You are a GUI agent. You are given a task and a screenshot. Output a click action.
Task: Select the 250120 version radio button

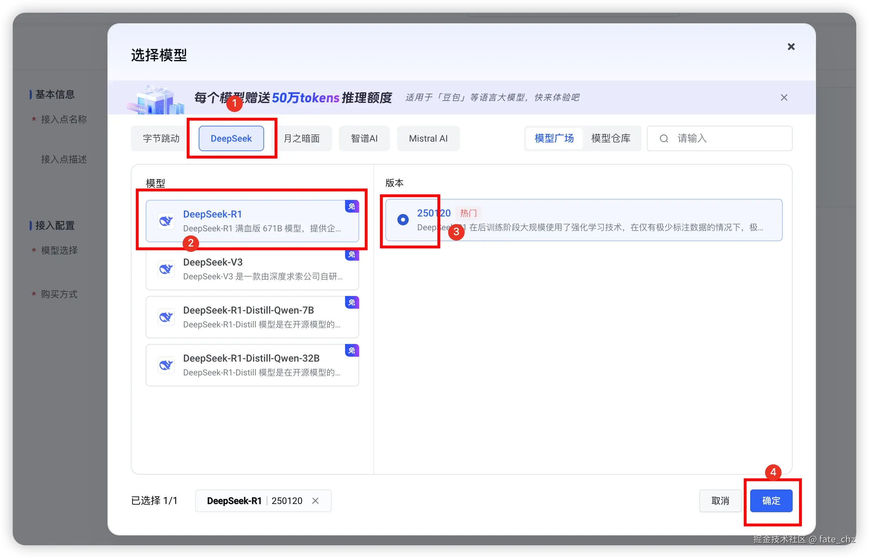[403, 220]
